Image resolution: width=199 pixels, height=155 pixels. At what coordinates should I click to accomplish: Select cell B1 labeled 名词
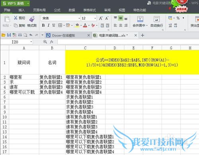[52, 62]
